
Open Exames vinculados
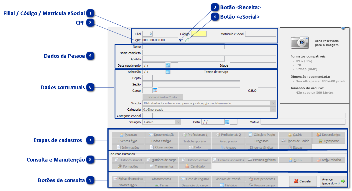(228, 160)
